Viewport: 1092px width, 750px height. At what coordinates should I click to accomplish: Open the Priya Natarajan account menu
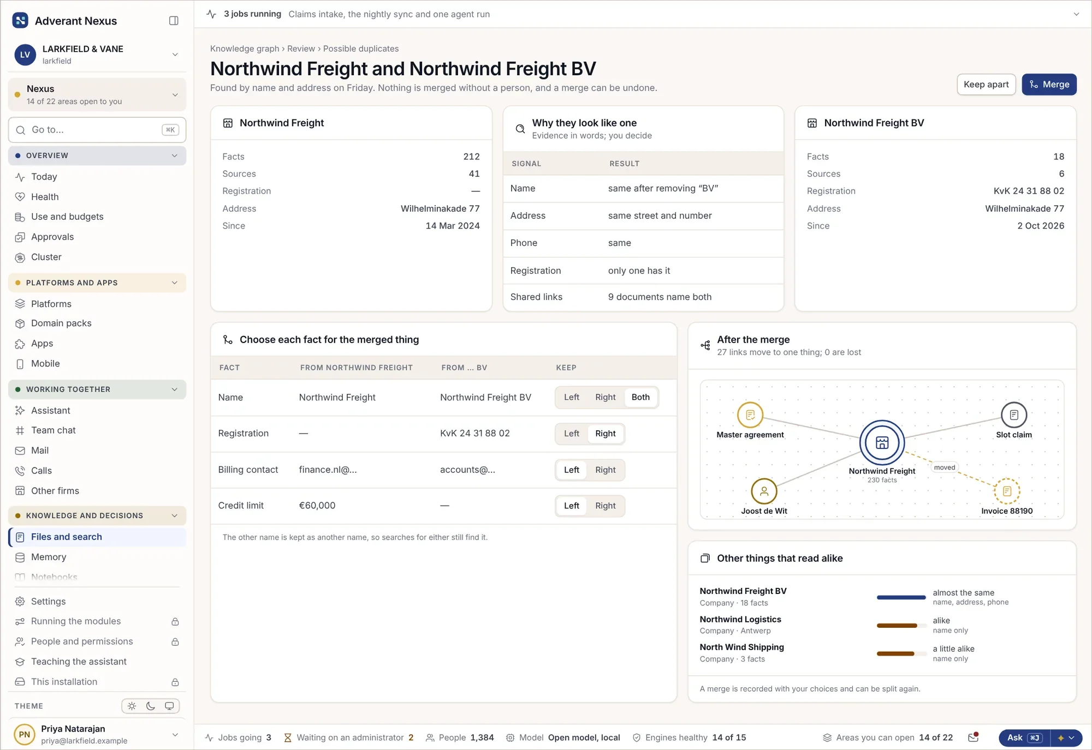(97, 734)
